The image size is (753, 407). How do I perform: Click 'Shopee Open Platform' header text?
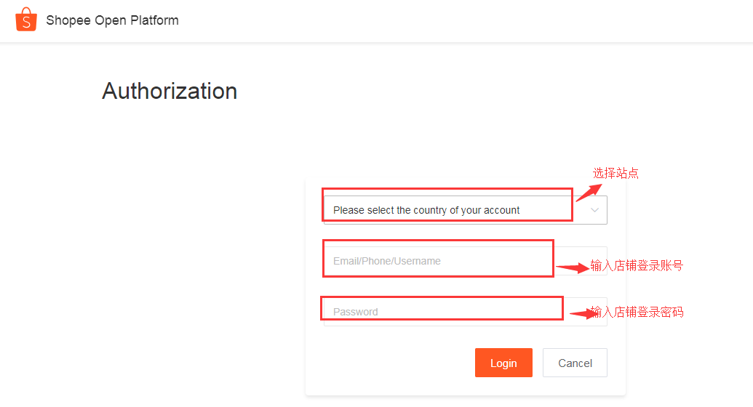(112, 20)
